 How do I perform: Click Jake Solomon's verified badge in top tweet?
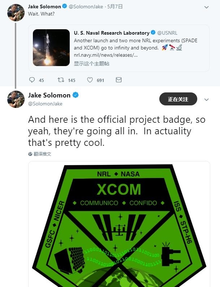coord(65,6)
